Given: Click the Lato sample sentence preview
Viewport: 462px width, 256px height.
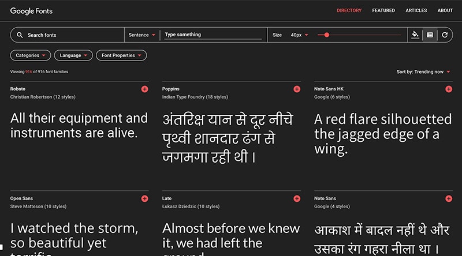Looking at the screenshot, I should pos(231,239).
